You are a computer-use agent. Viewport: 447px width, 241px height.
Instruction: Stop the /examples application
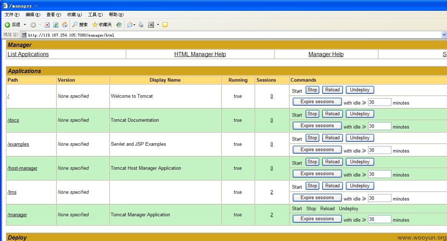312,138
